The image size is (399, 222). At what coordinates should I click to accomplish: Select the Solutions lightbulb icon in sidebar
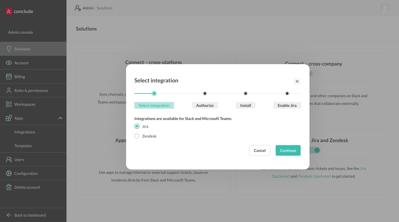click(x=9, y=49)
